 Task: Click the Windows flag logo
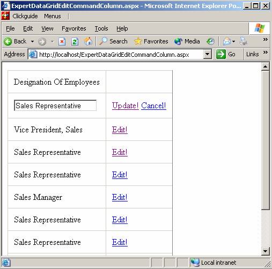pyautogui.click(x=259, y=28)
